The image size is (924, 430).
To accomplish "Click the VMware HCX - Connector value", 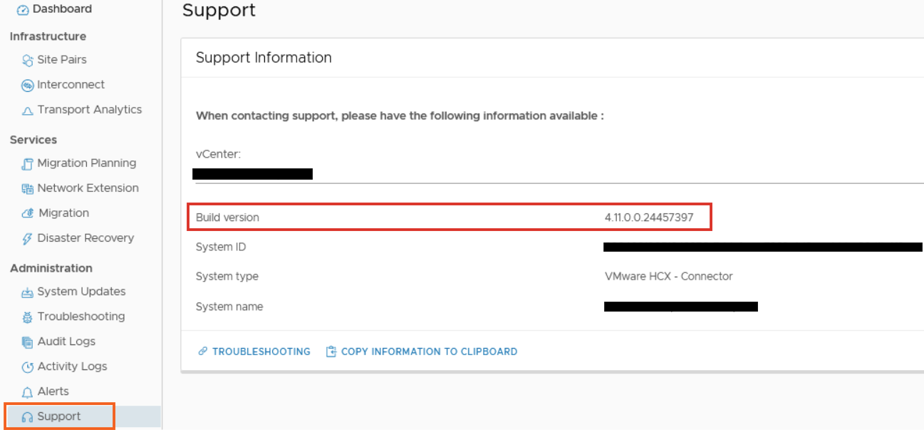I will click(668, 277).
